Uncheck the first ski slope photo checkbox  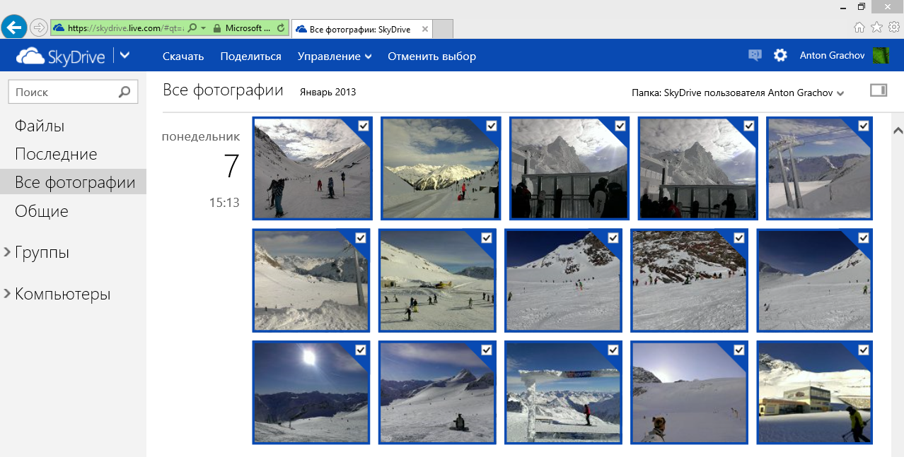(364, 126)
